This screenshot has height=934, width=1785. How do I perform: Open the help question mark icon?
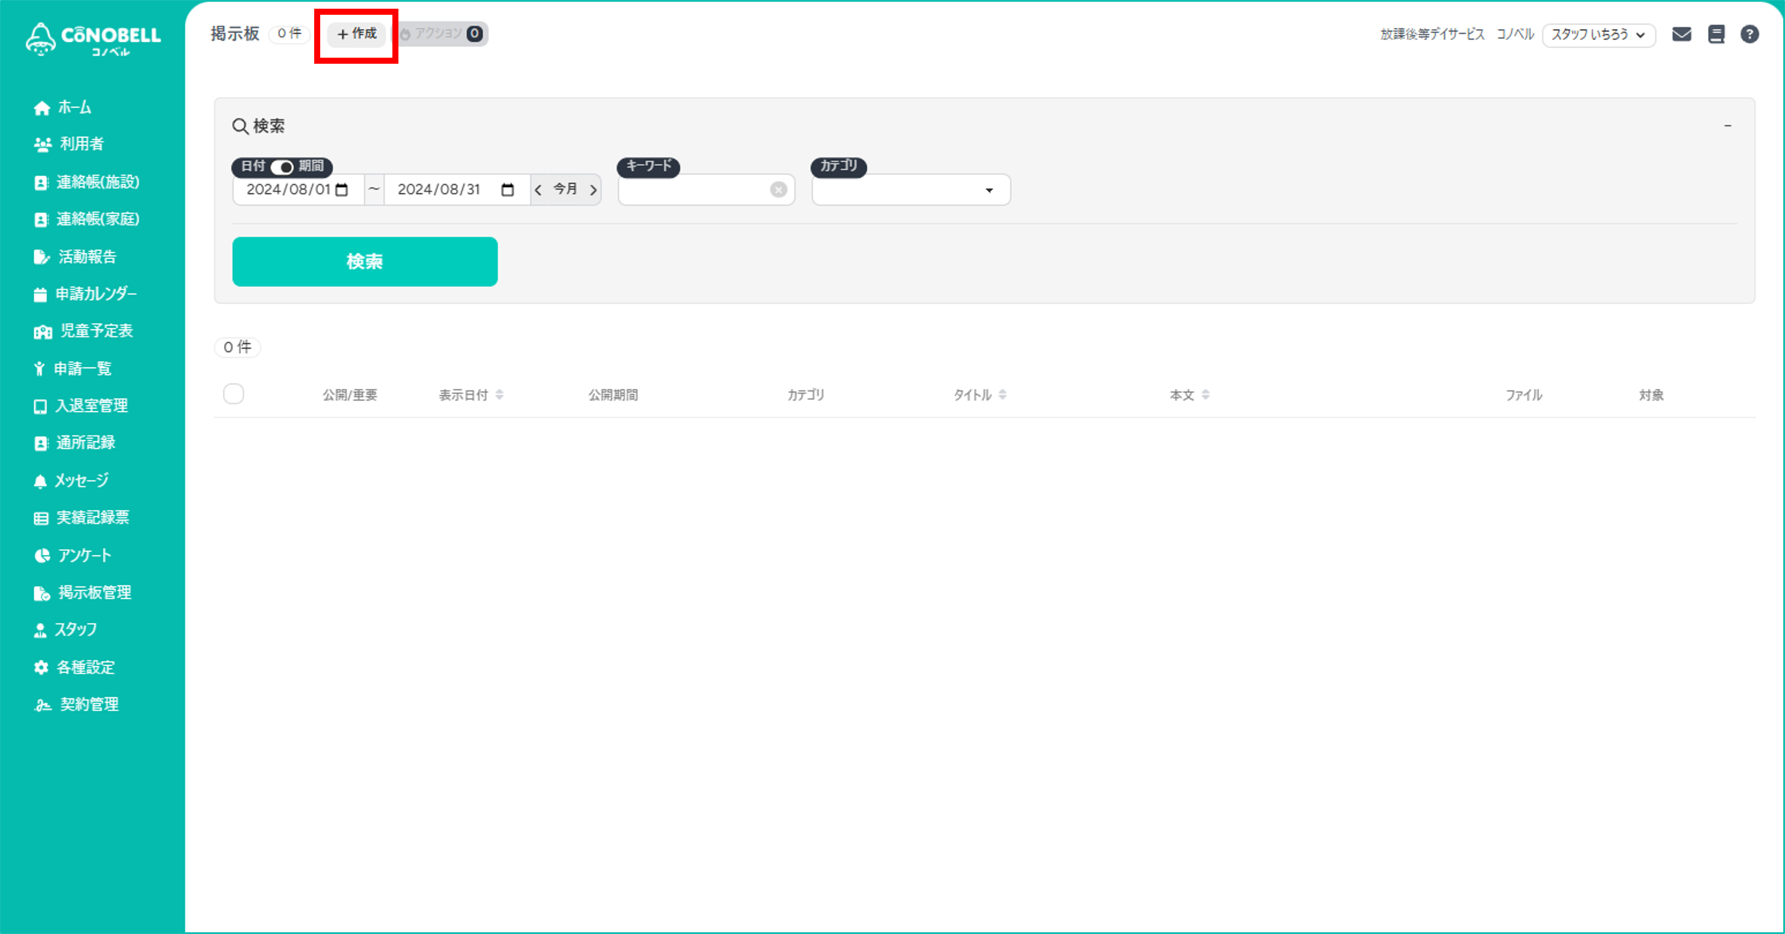point(1750,34)
